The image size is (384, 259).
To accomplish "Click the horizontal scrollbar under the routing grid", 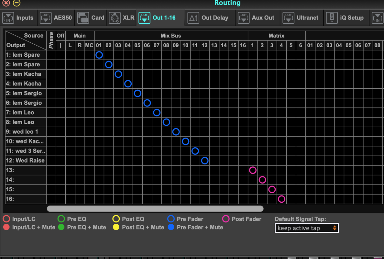I will point(155,208).
